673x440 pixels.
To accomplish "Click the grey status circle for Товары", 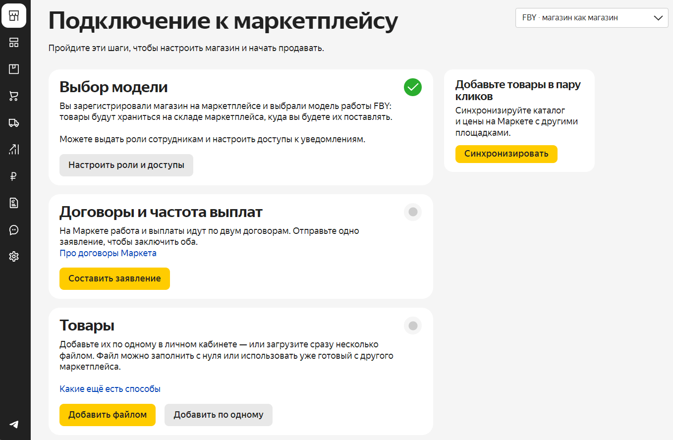I will pos(413,326).
